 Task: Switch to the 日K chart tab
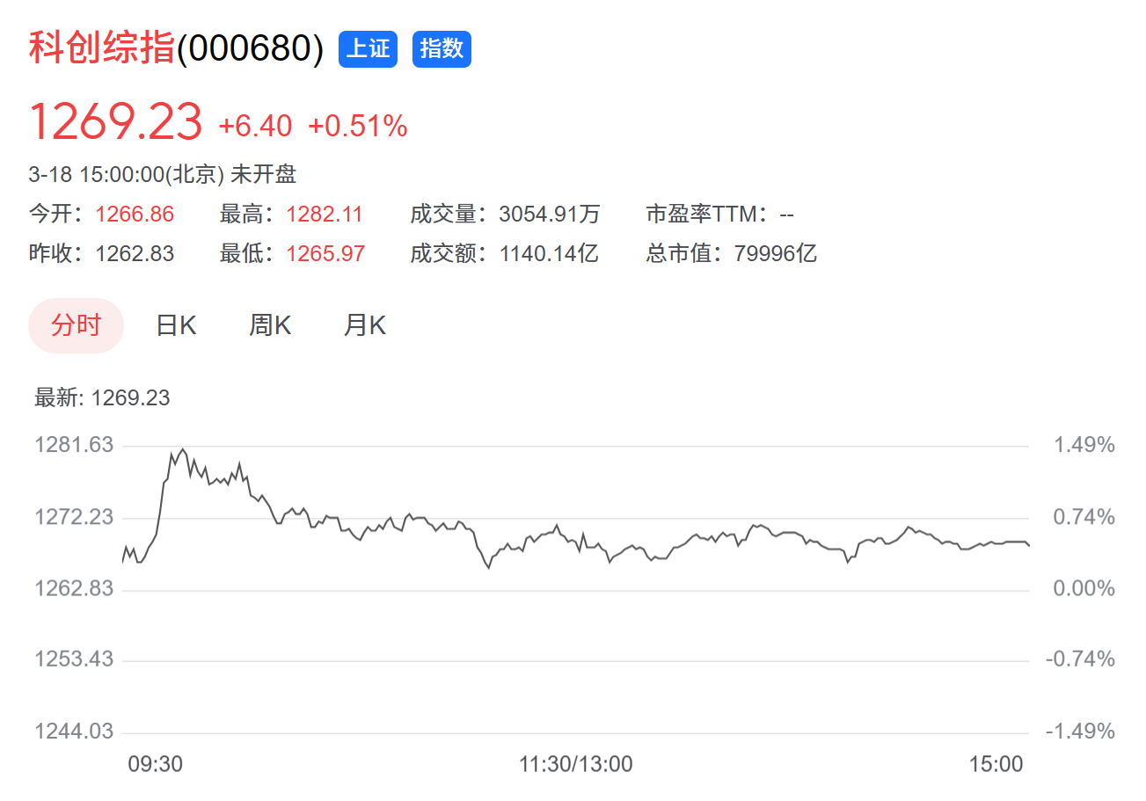(x=176, y=325)
